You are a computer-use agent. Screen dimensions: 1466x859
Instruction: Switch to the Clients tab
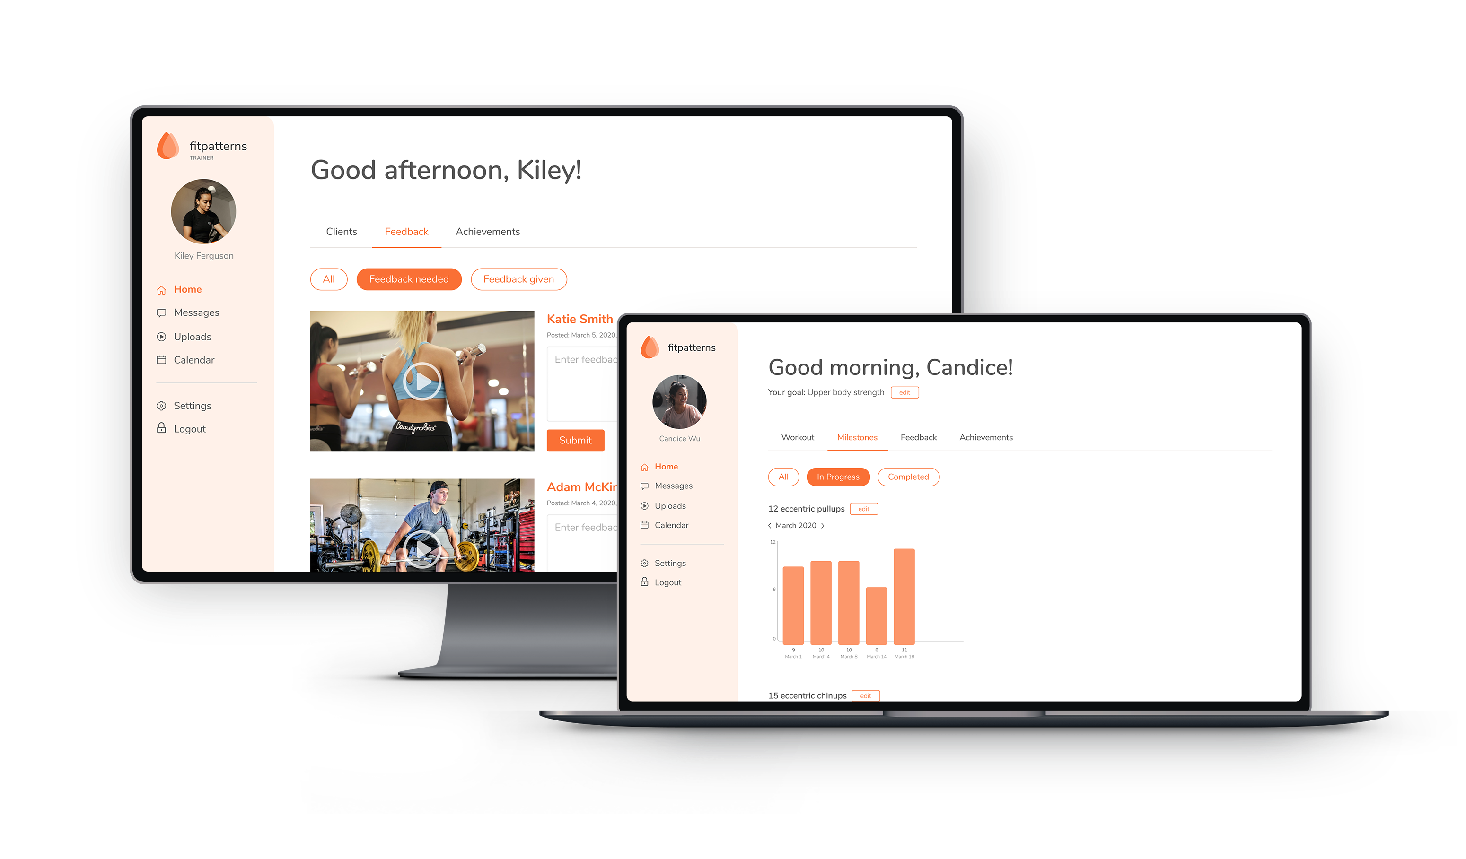(341, 230)
